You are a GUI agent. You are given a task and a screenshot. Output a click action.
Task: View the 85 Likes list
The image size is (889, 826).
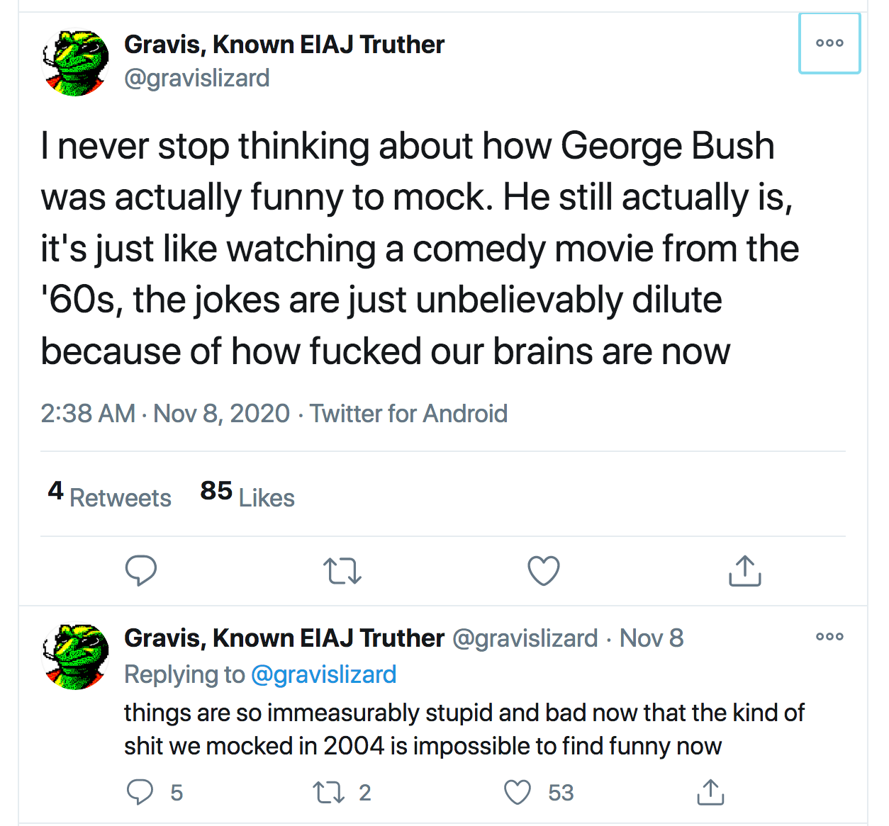click(x=247, y=495)
